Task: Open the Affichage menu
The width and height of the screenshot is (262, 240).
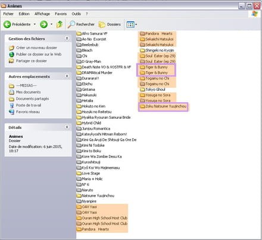Action: [42, 14]
